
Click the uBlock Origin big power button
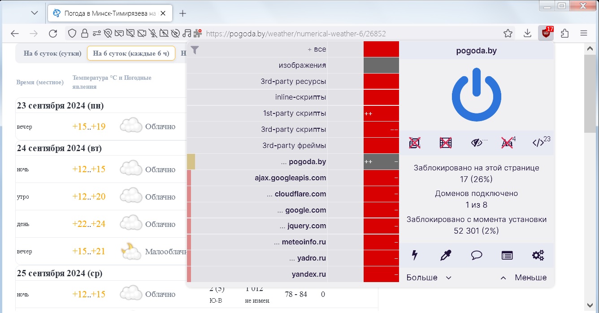click(x=476, y=96)
